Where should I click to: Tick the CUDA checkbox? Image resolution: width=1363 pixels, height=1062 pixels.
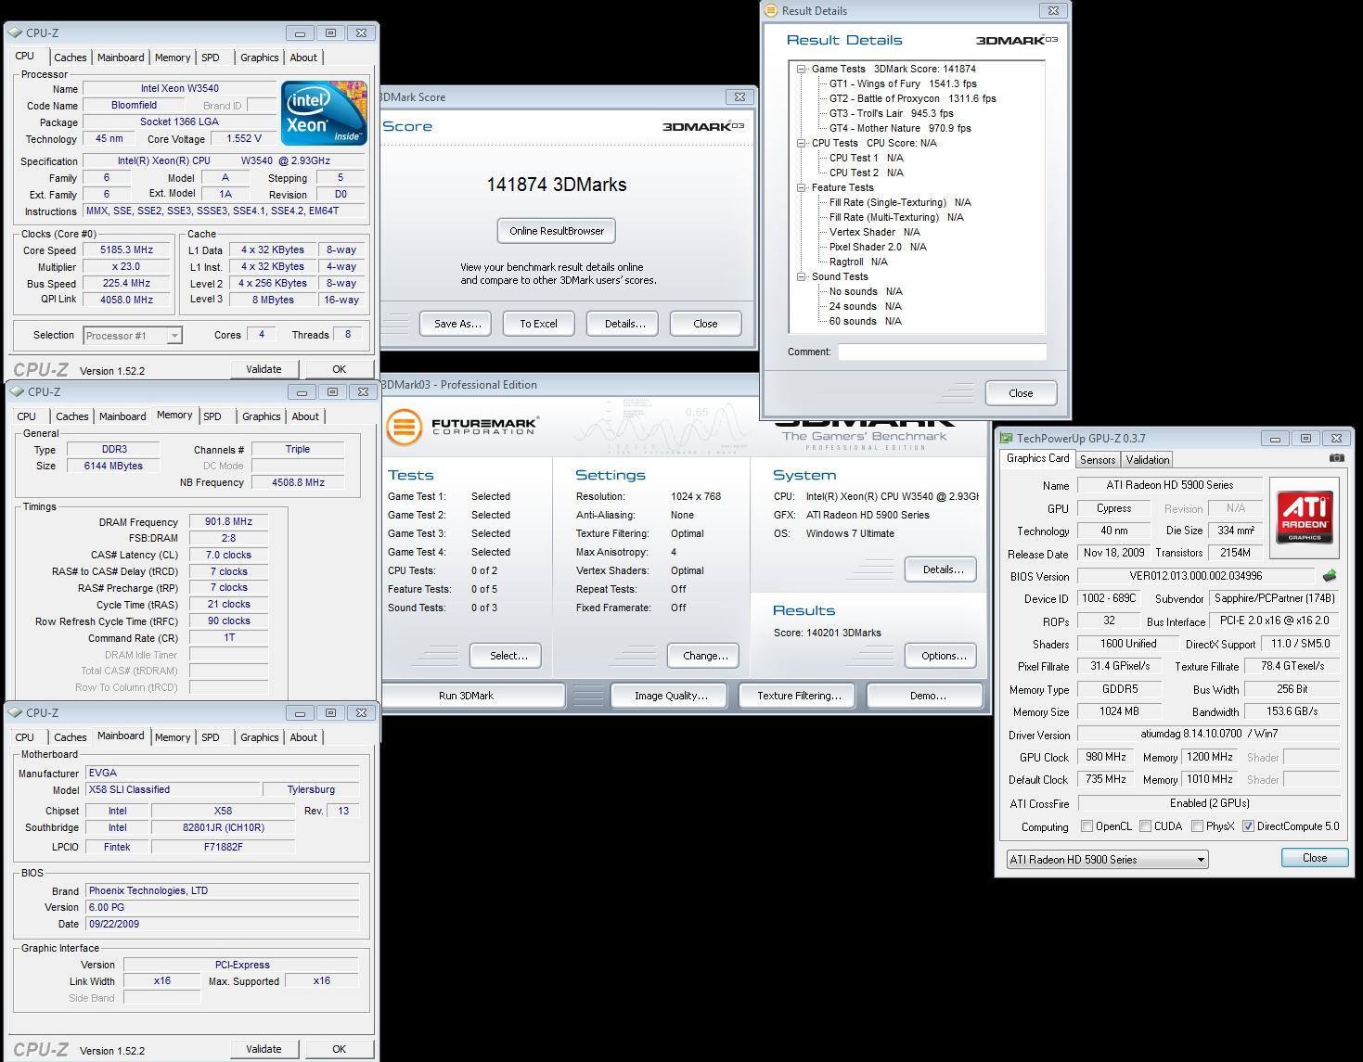click(1146, 826)
